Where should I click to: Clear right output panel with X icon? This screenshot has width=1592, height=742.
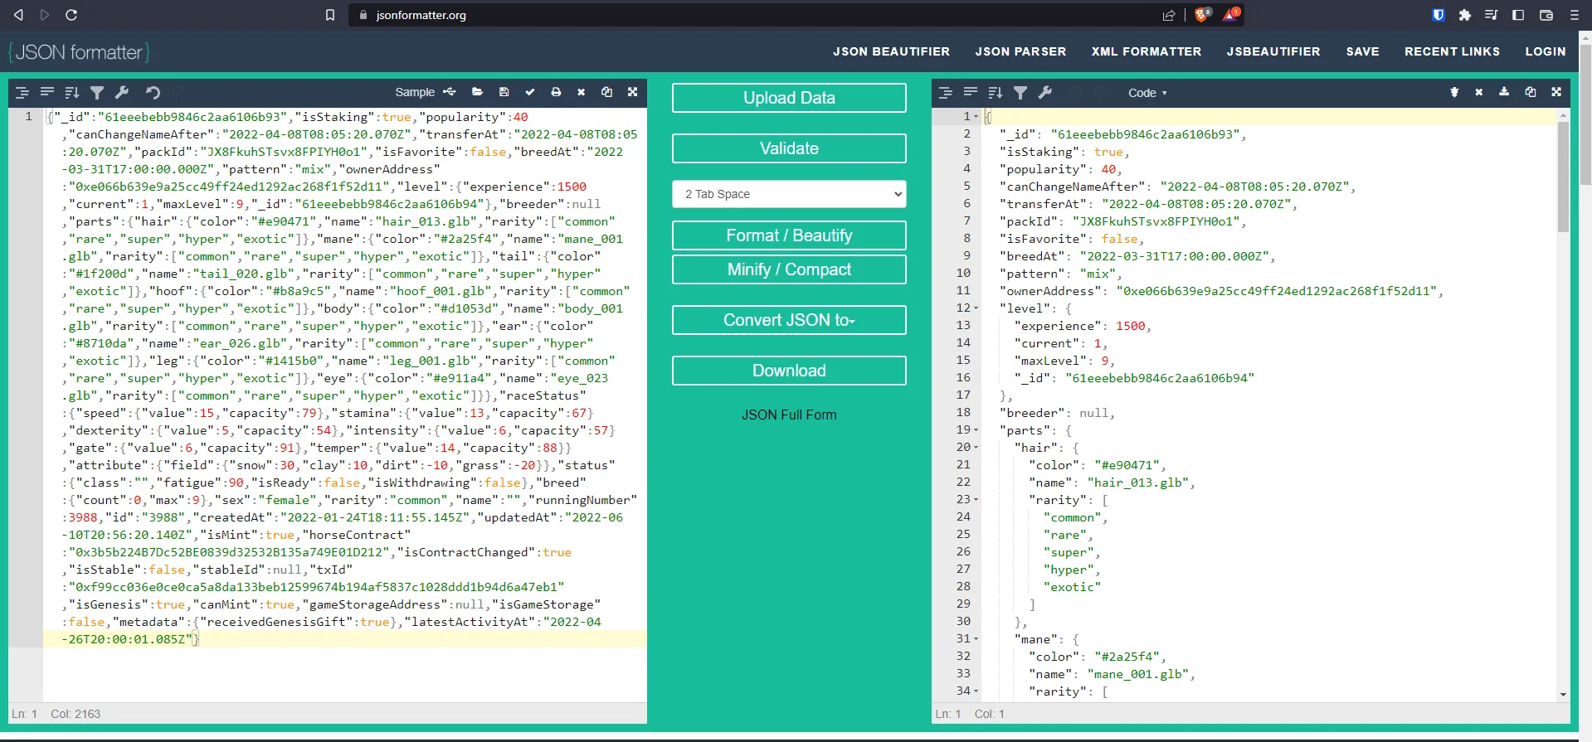1479,92
